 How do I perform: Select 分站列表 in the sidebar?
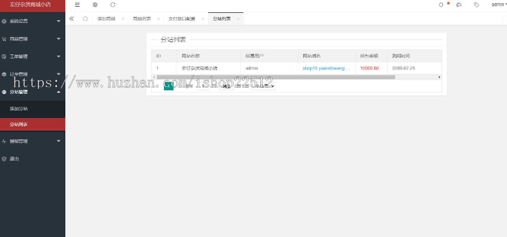click(x=33, y=125)
